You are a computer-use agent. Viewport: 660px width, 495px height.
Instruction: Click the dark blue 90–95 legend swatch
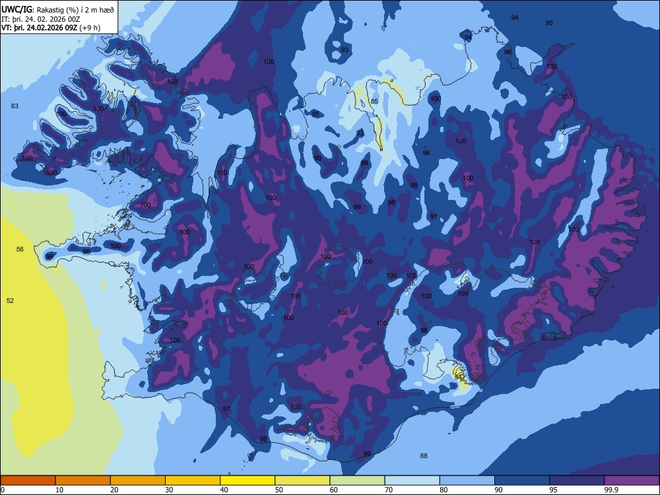click(x=522, y=480)
